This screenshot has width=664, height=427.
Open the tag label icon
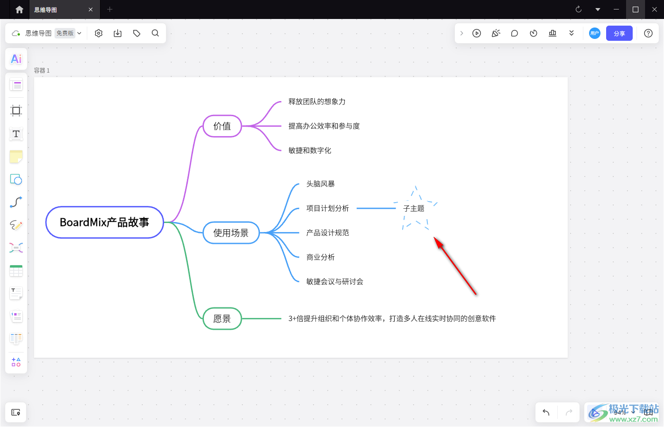[137, 33]
